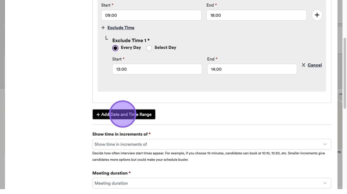Cancel the Exclude Time 1 entry
347x194 pixels.
click(314, 65)
